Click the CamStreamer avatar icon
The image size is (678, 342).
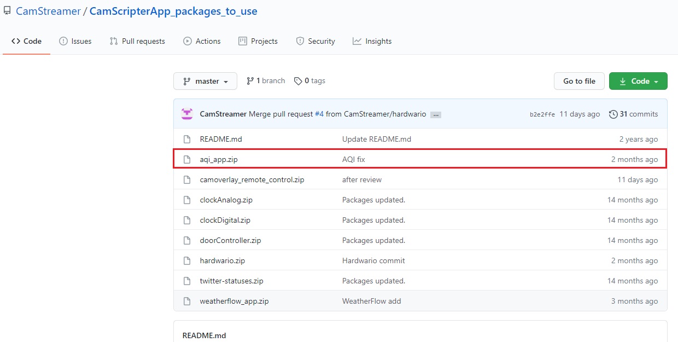point(188,114)
